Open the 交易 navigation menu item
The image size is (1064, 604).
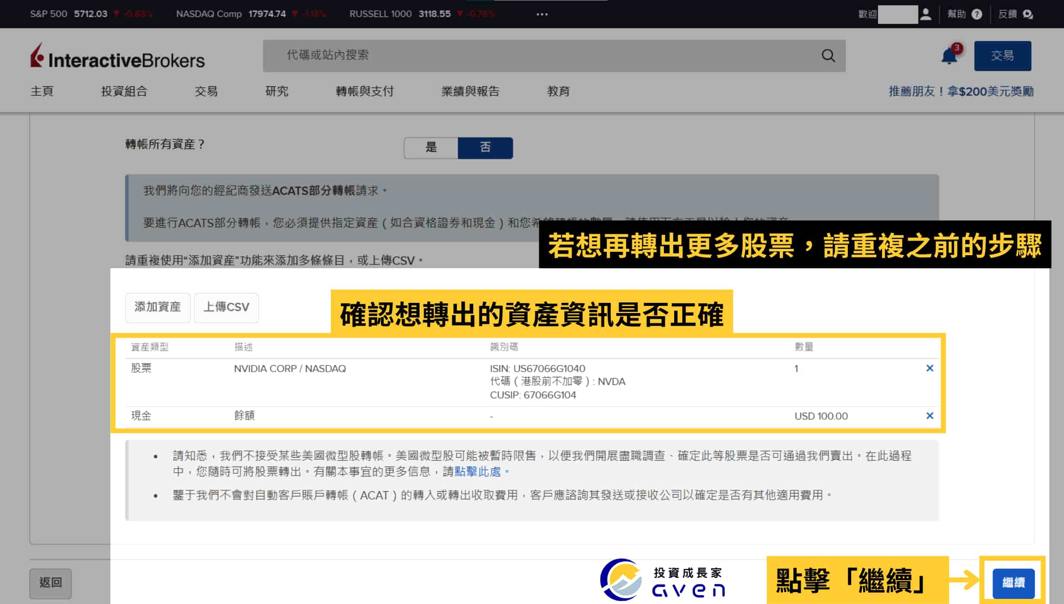pyautogui.click(x=206, y=91)
